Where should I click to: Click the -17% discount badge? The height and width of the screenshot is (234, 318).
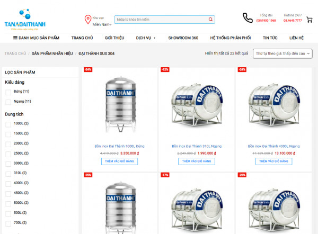(x=165, y=175)
